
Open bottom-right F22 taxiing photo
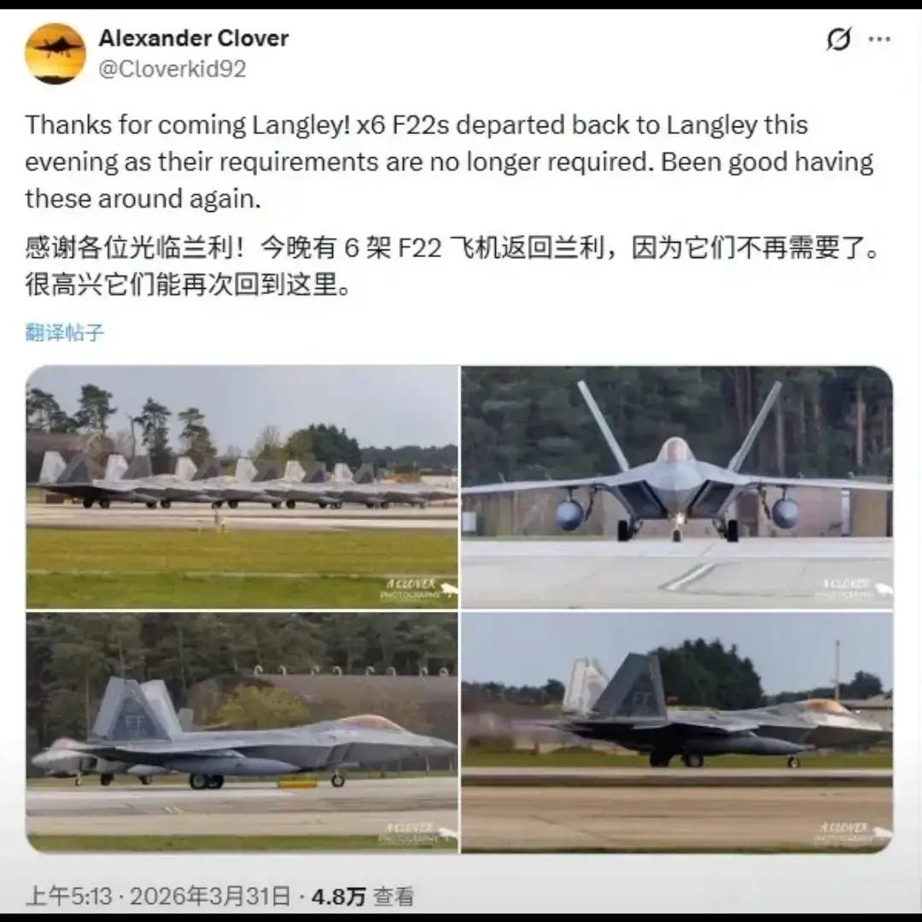click(x=677, y=732)
